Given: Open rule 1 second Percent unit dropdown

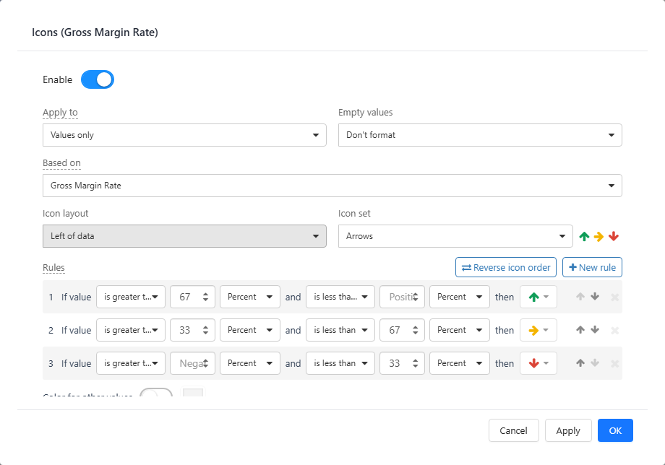Looking at the screenshot, I should 460,297.
